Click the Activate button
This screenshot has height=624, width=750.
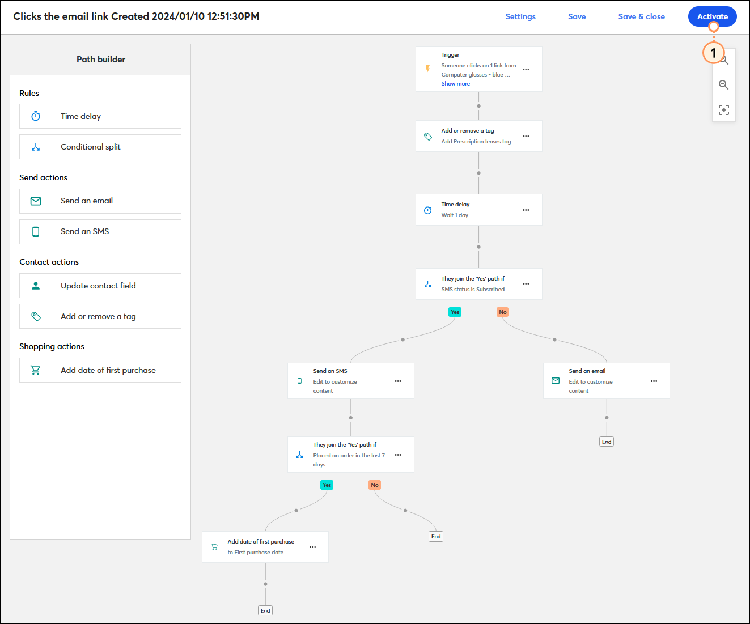712,16
